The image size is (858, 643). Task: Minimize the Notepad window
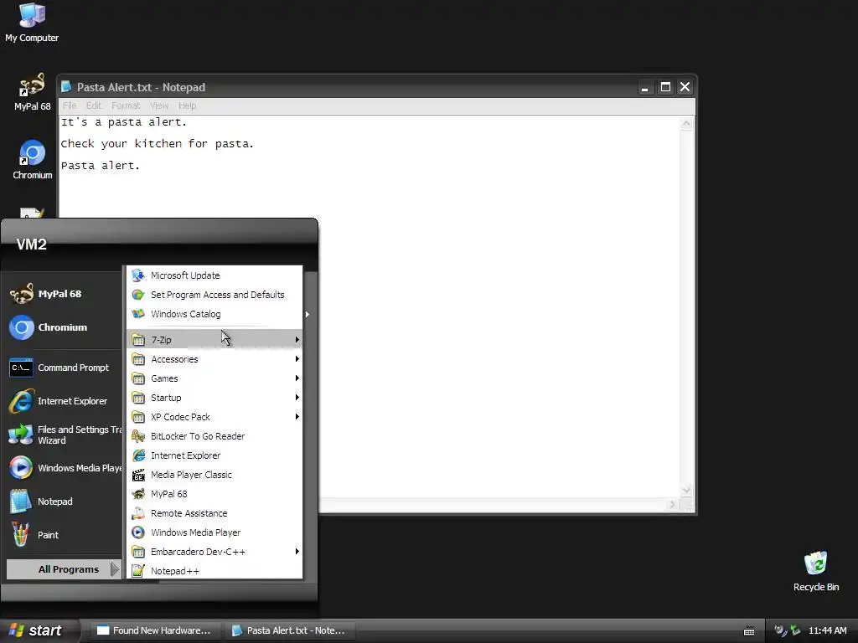[645, 87]
